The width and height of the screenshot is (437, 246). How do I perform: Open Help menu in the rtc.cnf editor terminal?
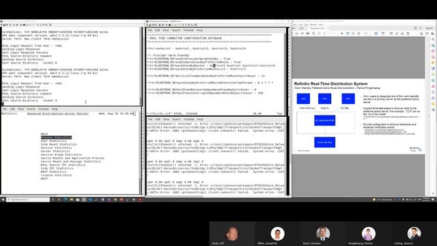coord(199,30)
